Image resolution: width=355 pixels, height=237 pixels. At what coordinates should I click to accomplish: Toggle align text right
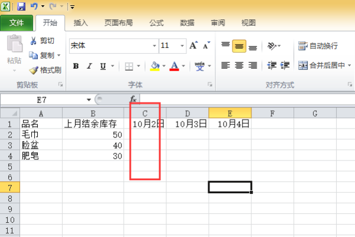point(253,66)
